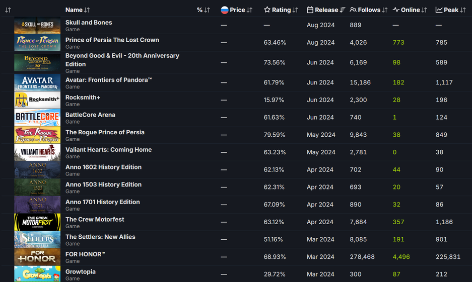Click the people icon beside Follows
Viewport: 472px width, 282px height.
pos(353,10)
